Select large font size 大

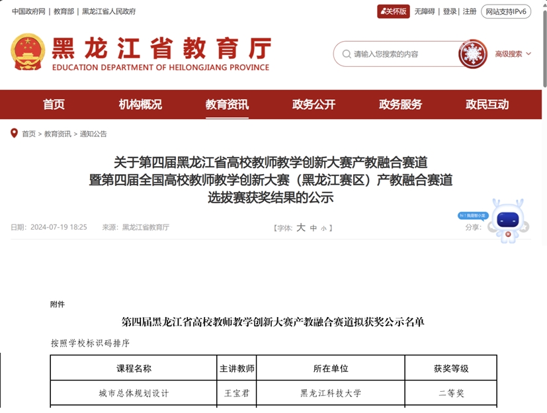coord(301,228)
